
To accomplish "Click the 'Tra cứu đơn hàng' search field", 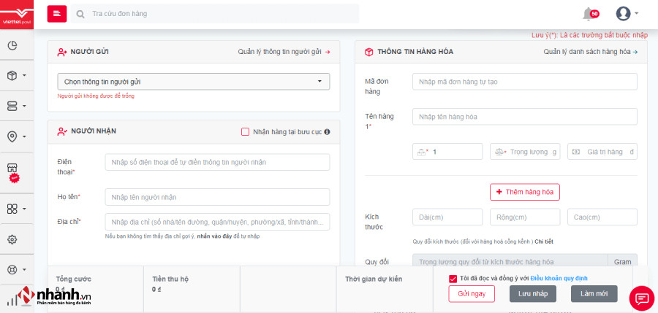I will tap(219, 14).
